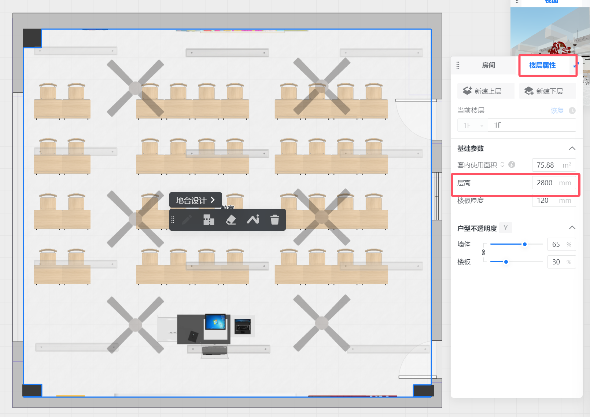The width and height of the screenshot is (590, 417).
Task: Click the 新建下层 button
Action: point(547,91)
